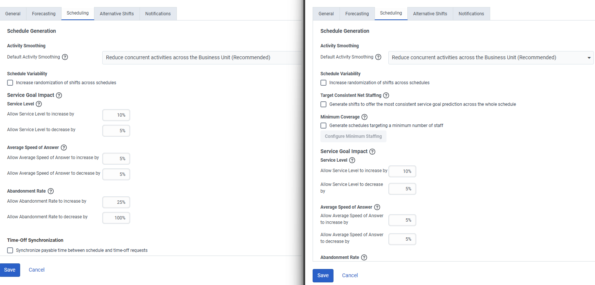595x285 pixels.
Task: Click help icon beside Target Consistent Net Staffing
Action: (386, 95)
